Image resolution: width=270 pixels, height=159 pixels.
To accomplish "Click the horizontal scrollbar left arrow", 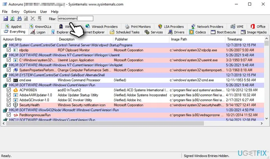I will point(4,123).
